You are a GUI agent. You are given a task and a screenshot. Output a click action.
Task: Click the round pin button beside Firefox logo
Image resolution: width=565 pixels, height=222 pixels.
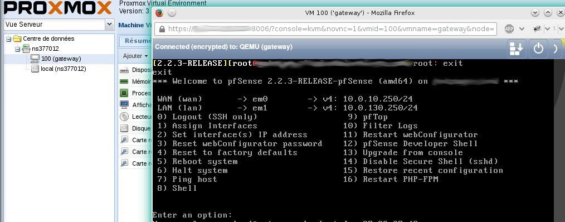pyautogui.click(x=172, y=13)
